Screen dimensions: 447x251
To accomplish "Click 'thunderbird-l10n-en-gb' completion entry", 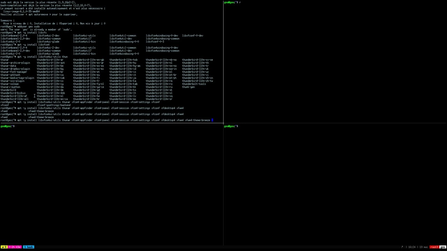I will click(88, 60).
